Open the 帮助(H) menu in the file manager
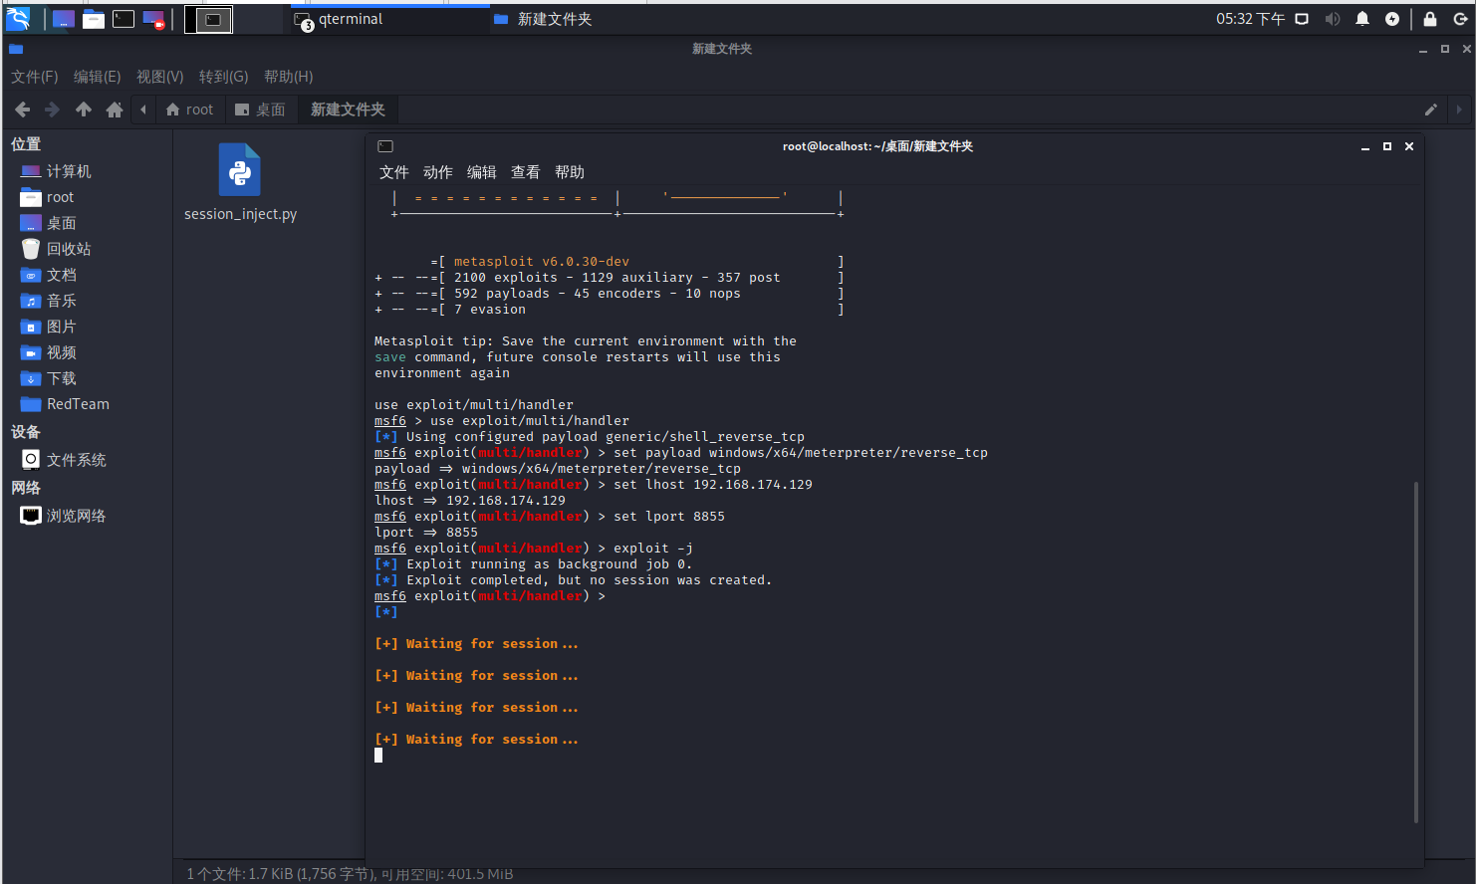The height and width of the screenshot is (884, 1476). (x=288, y=77)
